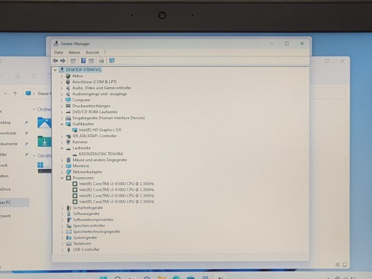
Task: Select Softwaregeräte entry
Action: coord(86,214)
